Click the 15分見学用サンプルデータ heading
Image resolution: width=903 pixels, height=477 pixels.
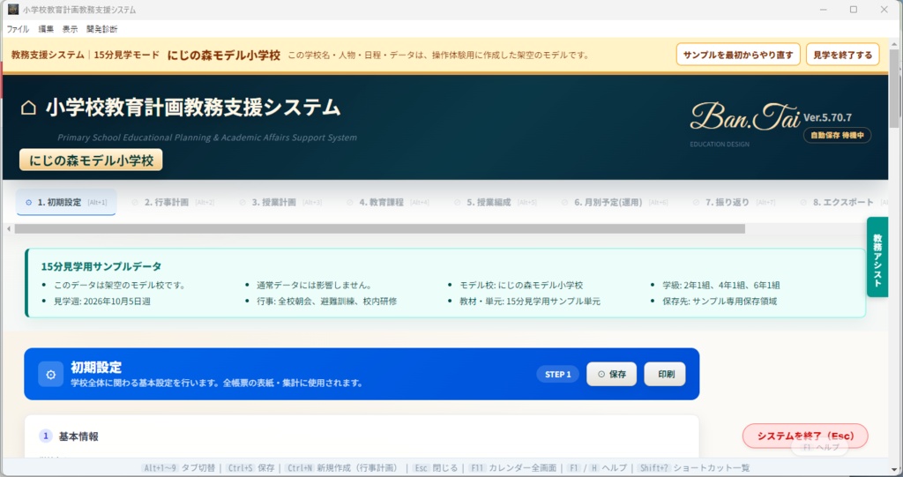coord(101,266)
